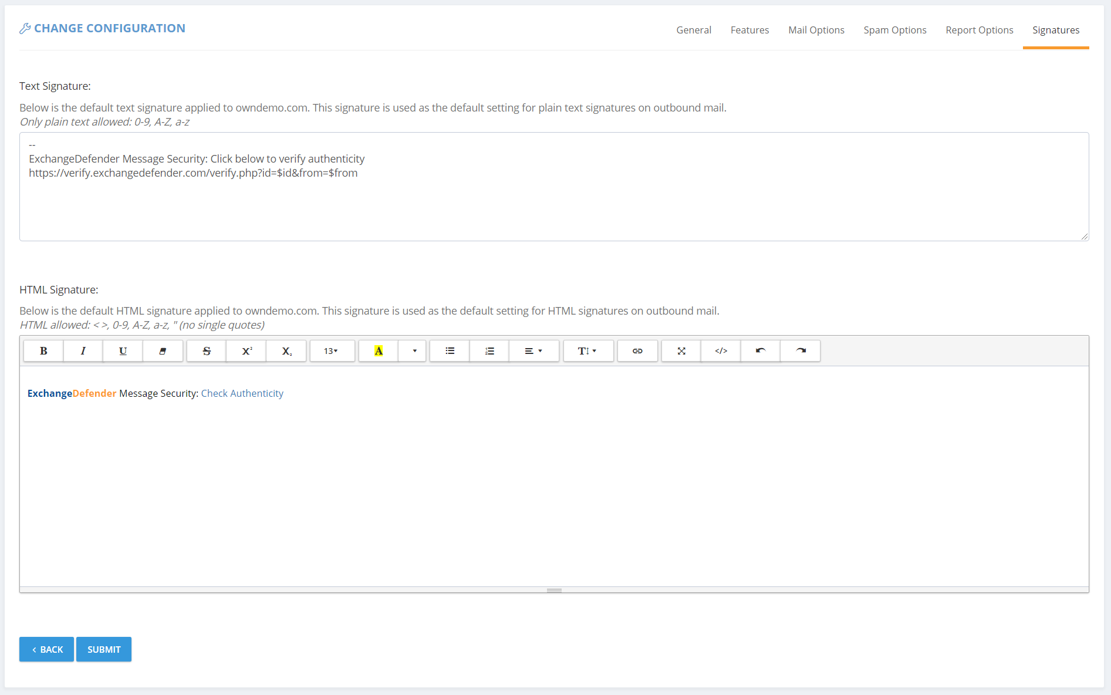
Task: Undo the last editor change
Action: tap(761, 351)
